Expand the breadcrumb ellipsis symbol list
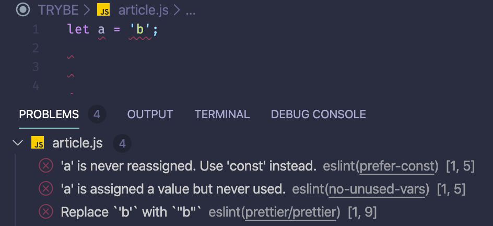 [191, 12]
